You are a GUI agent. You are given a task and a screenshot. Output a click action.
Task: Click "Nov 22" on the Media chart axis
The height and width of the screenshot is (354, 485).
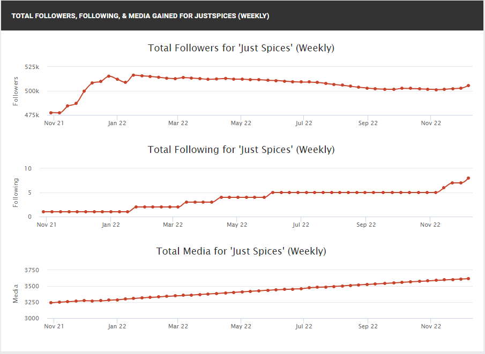click(x=431, y=326)
